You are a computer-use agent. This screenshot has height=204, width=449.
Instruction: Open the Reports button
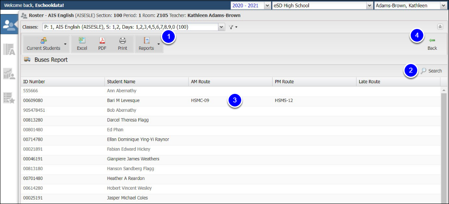point(146,44)
